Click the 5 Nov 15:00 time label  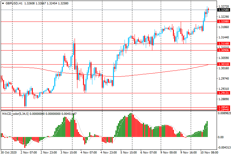(x=129, y=152)
